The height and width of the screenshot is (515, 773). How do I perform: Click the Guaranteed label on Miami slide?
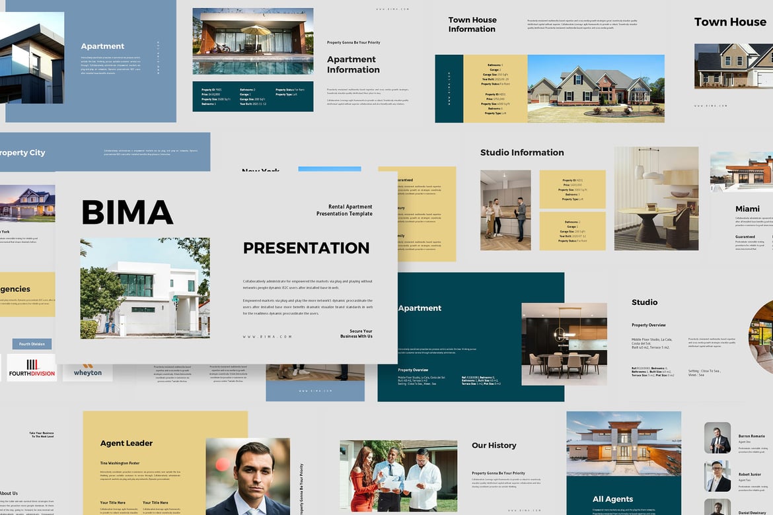pyautogui.click(x=745, y=237)
